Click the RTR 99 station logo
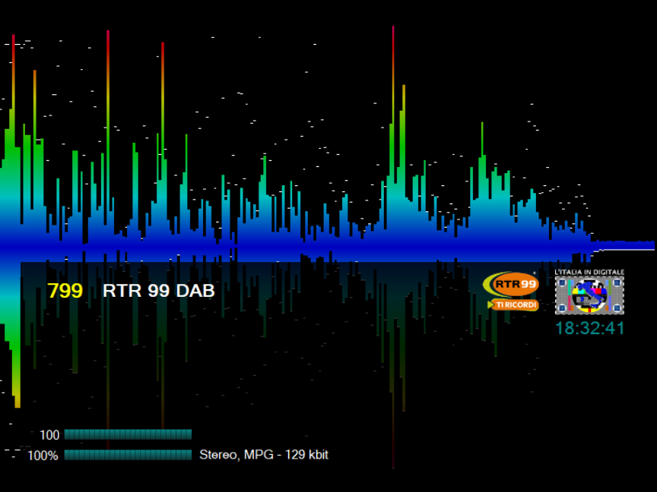This screenshot has height=492, width=657. [x=510, y=285]
